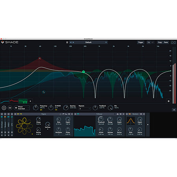This screenshot has width=177, height=177.
Task: Click the Figure sync mode icon
Action: pos(66,114)
